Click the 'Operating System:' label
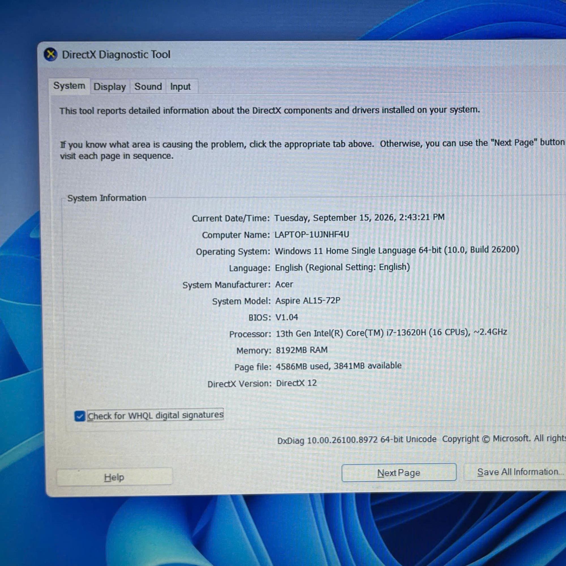Screen dimensions: 566x566 point(233,252)
